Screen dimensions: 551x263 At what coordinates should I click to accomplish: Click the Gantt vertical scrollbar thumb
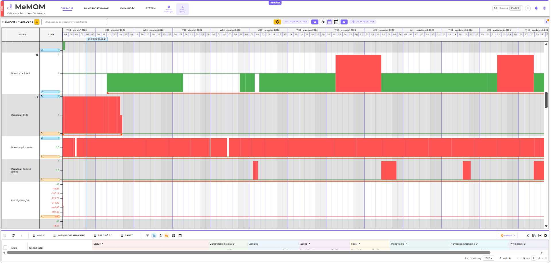546,100
